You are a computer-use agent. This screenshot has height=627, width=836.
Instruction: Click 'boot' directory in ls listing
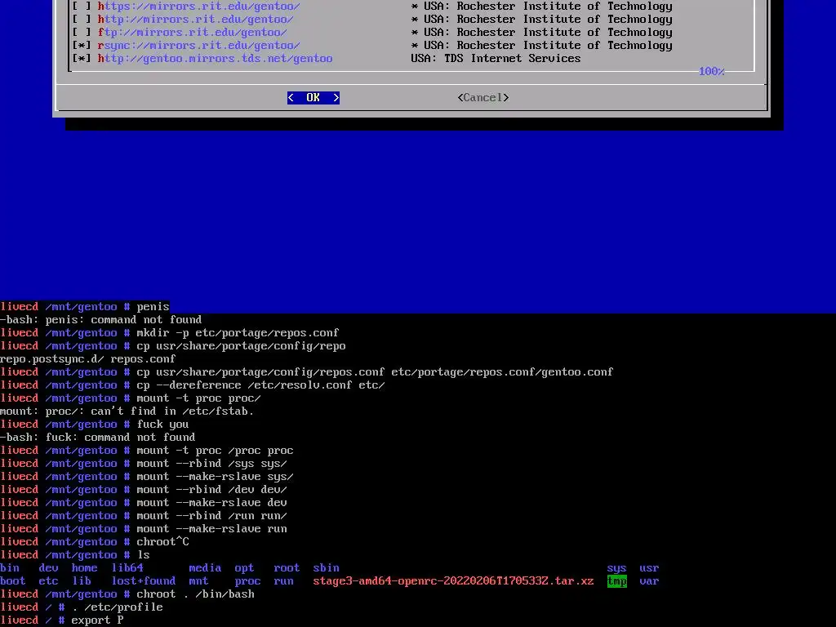point(13,581)
